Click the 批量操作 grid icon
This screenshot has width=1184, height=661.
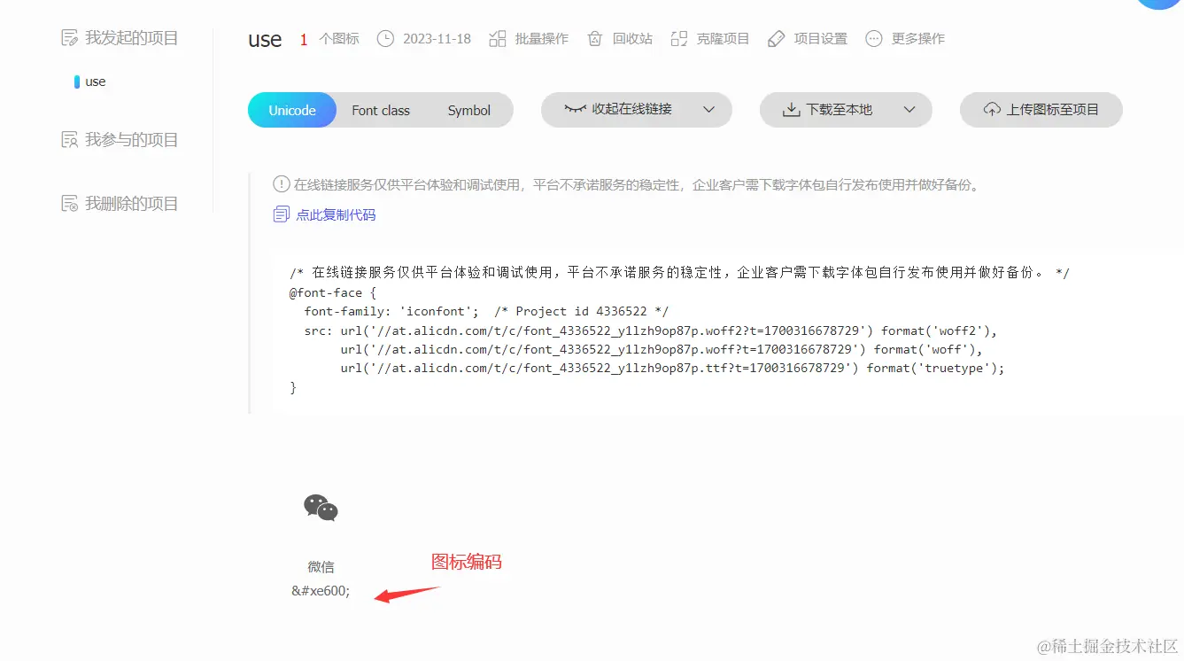click(498, 39)
